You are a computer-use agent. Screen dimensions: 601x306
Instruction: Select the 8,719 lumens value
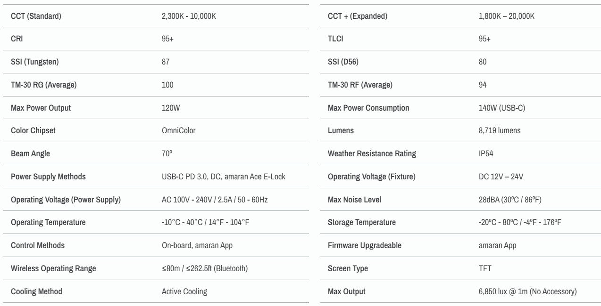click(x=500, y=130)
